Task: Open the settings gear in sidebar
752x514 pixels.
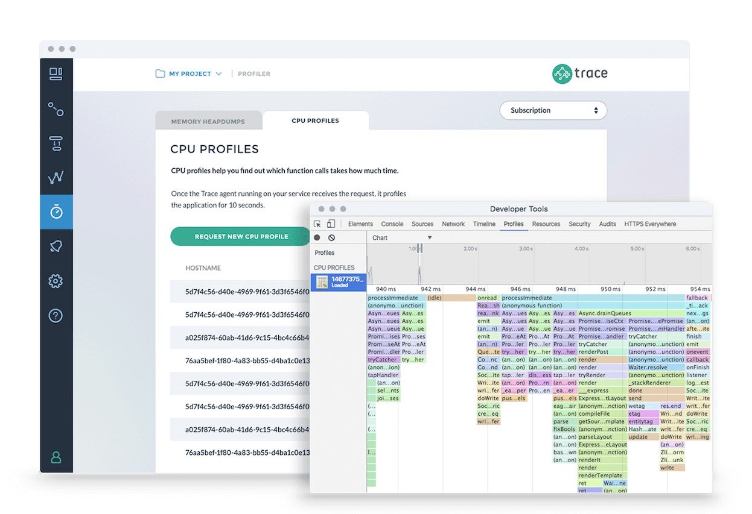Action: coord(56,281)
